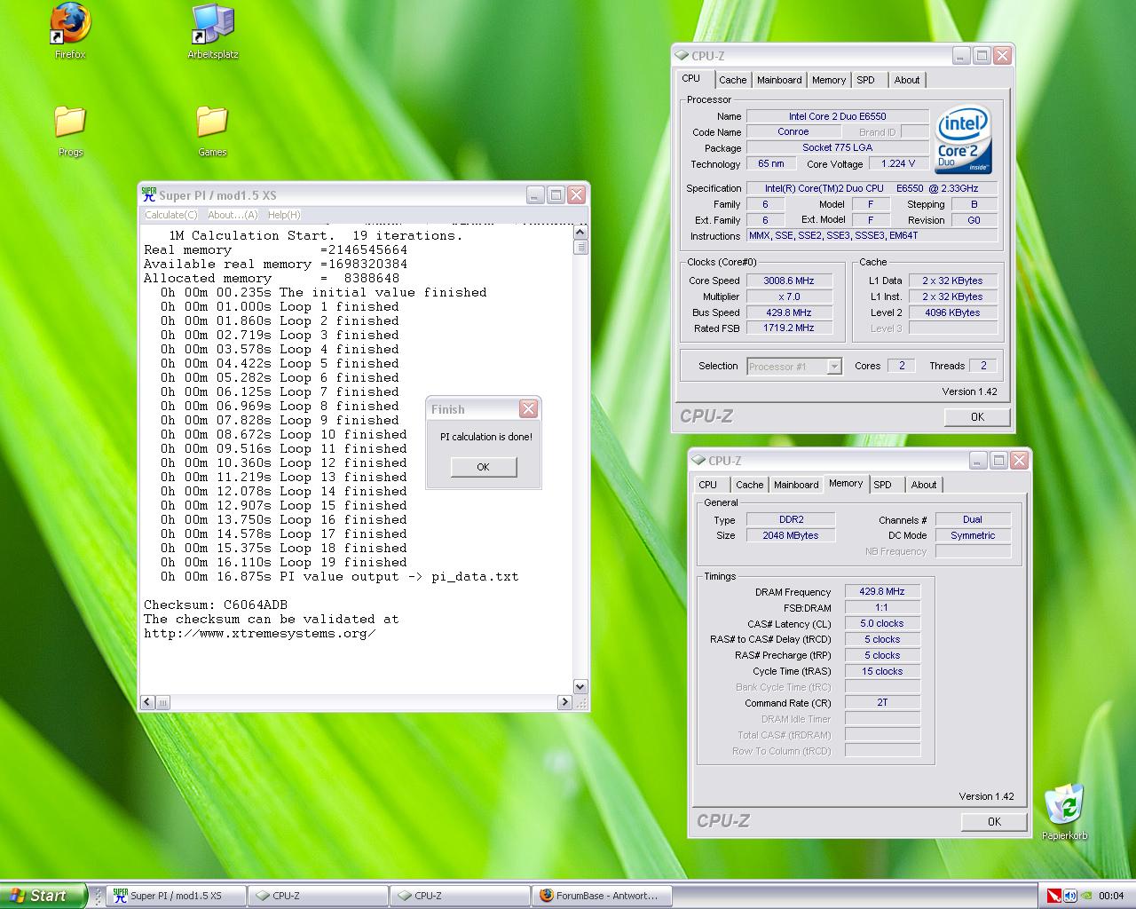Switch to Super PI taskbar item

point(176,896)
